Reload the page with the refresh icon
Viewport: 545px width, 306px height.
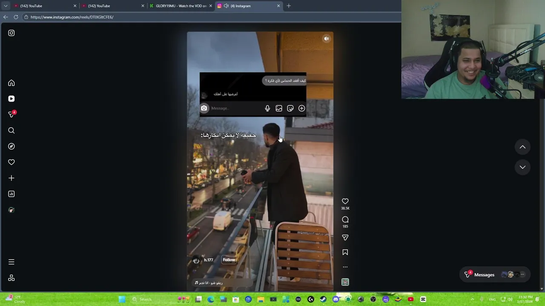point(16,17)
